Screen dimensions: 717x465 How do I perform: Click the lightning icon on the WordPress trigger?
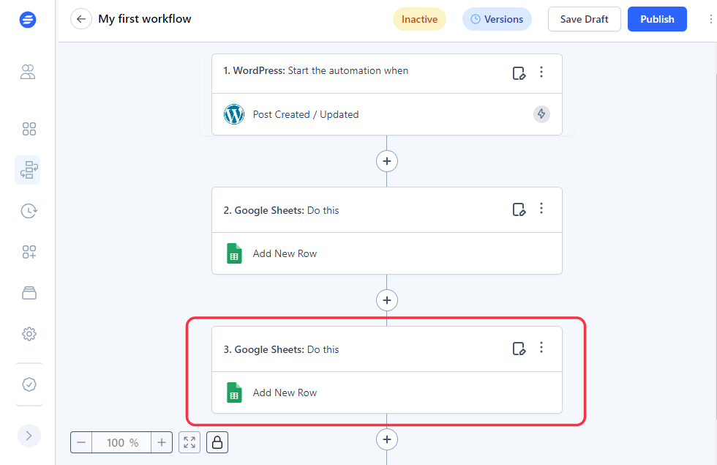(541, 114)
